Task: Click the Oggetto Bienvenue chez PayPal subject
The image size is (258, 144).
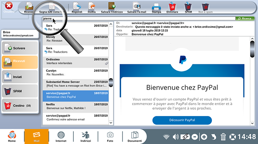Action: pyautogui.click(x=147, y=34)
